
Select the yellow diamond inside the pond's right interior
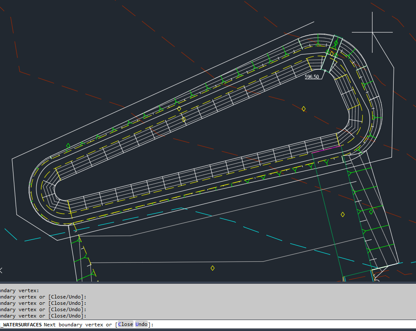coord(304,109)
